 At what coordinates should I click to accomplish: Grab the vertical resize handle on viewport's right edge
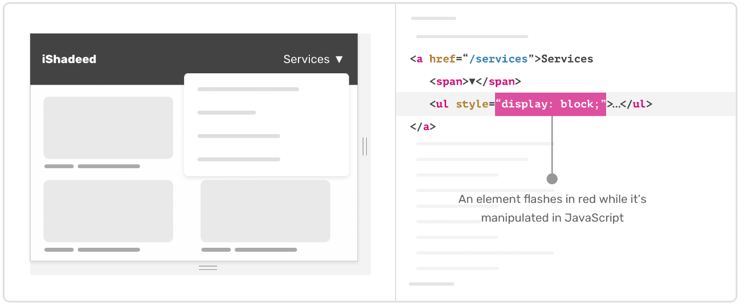365,146
